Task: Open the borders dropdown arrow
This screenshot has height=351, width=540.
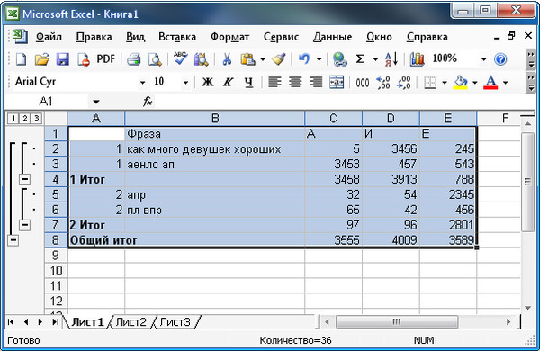Action: point(445,83)
